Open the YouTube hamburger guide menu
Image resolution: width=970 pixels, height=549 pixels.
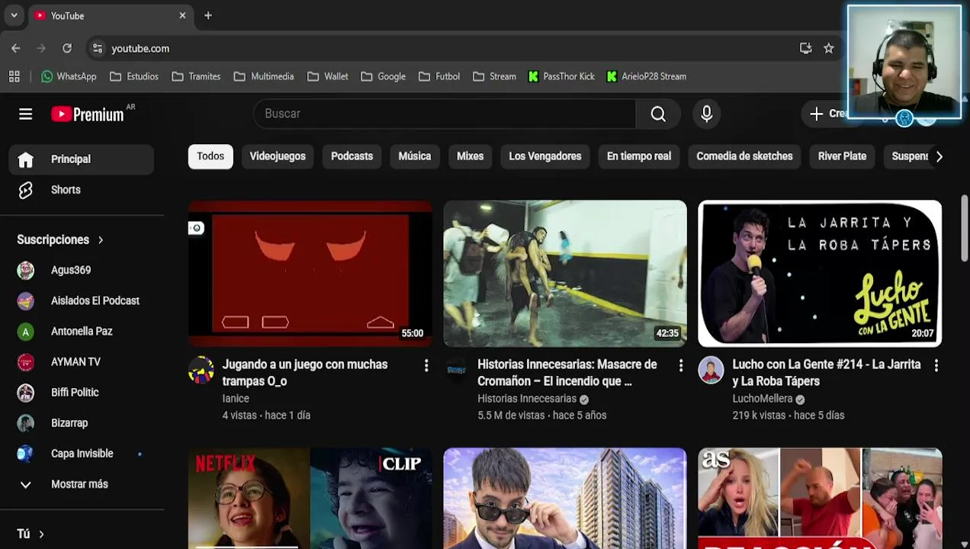pos(25,114)
